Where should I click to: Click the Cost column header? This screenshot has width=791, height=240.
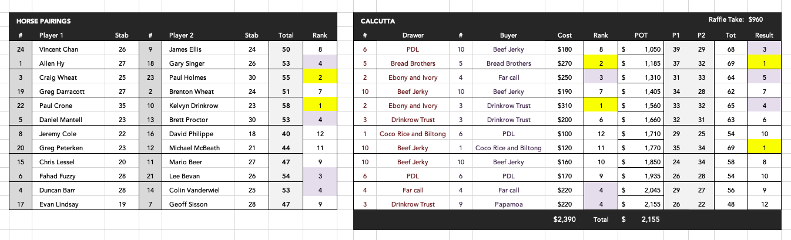[564, 35]
